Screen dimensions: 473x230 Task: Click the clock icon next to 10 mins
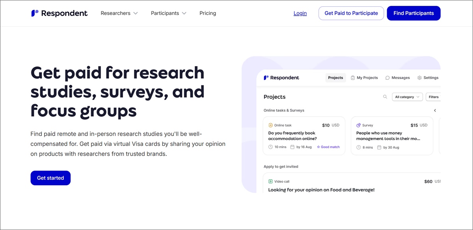tap(270, 147)
